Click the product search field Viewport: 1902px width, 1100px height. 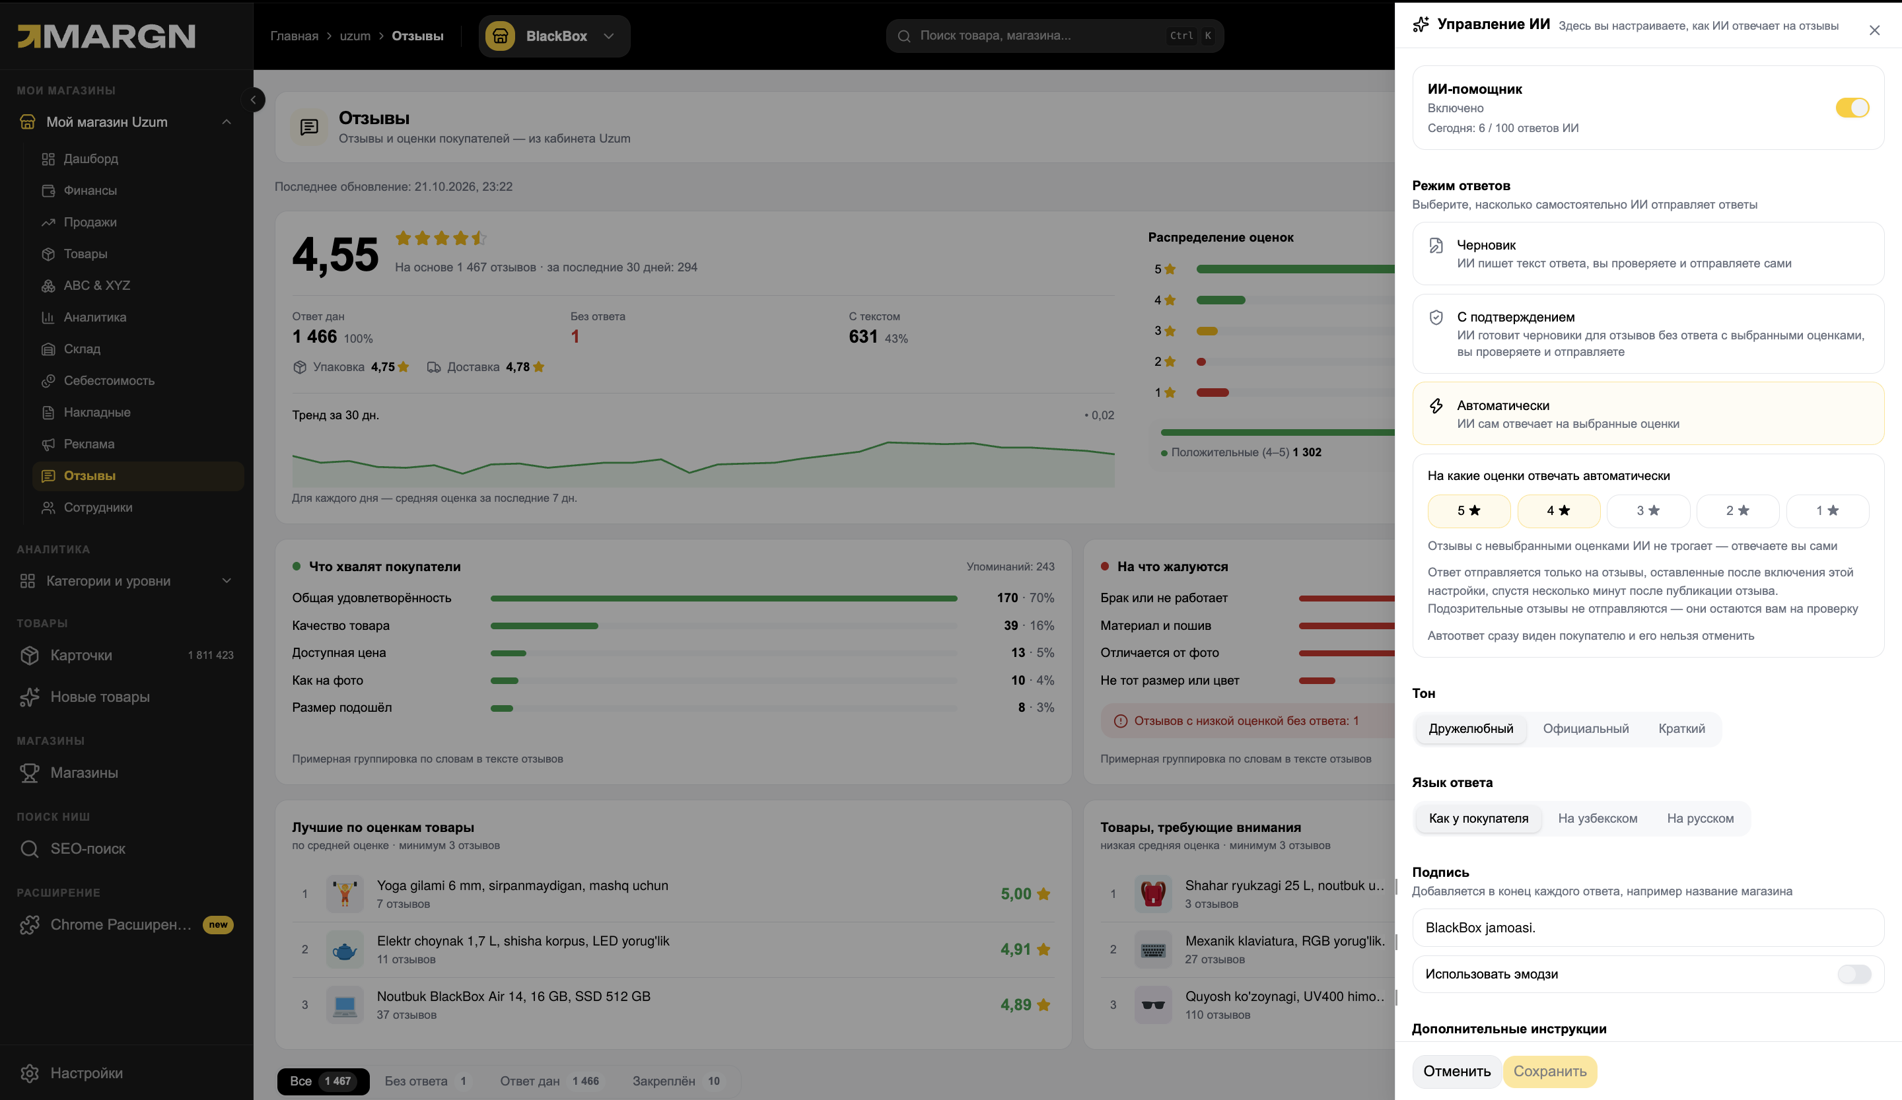[1055, 36]
